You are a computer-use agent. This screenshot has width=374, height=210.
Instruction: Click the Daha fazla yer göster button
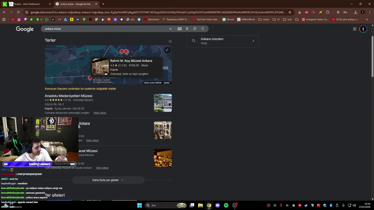point(108,180)
